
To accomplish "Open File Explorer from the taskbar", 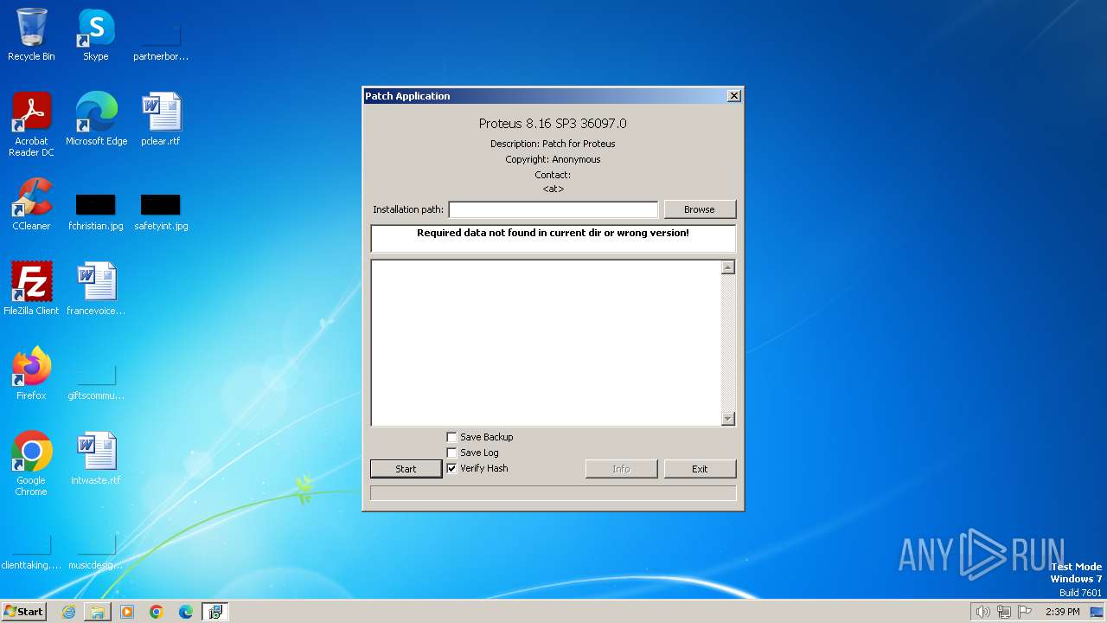I will 98,612.
